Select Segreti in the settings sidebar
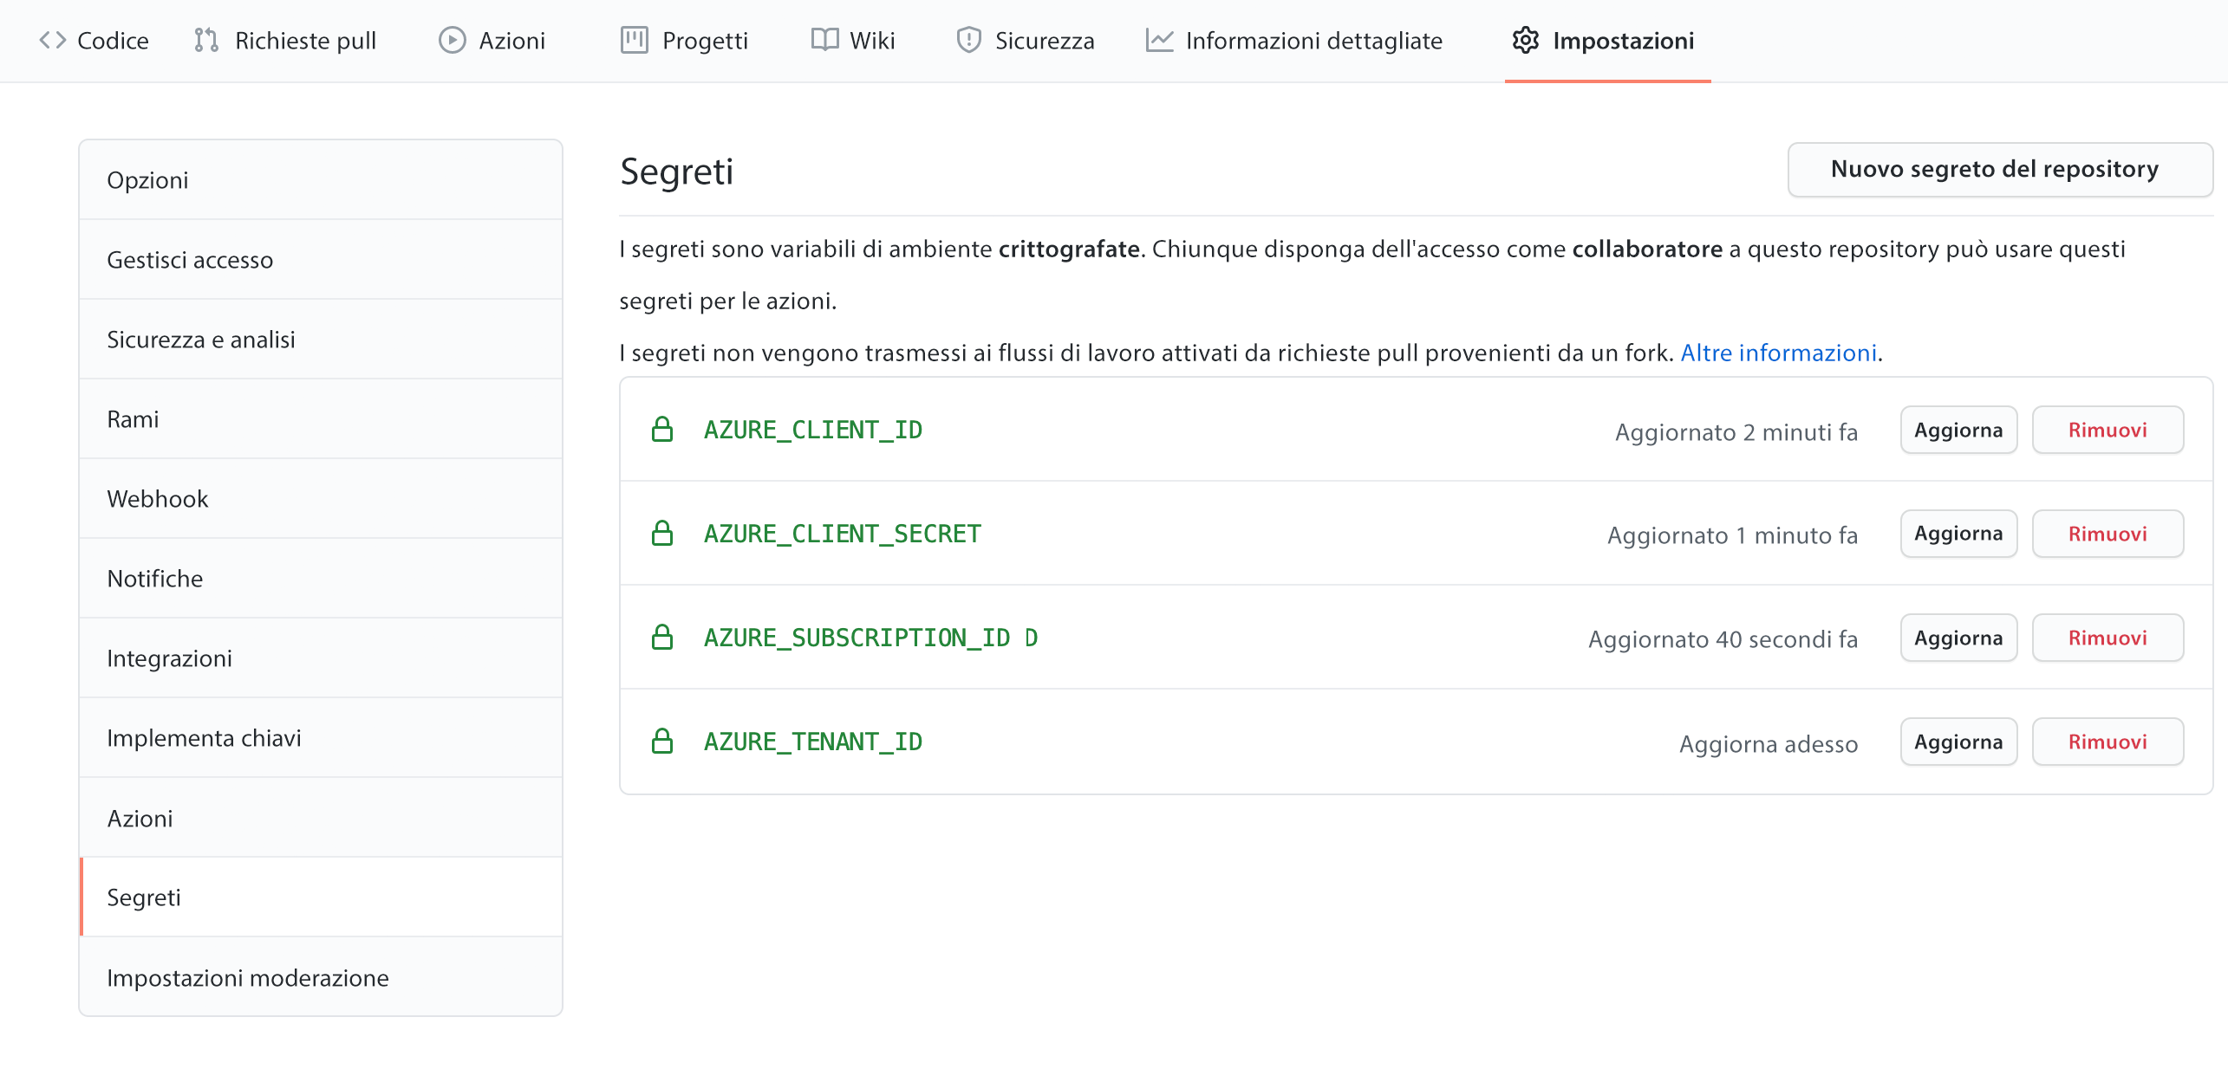 144,897
